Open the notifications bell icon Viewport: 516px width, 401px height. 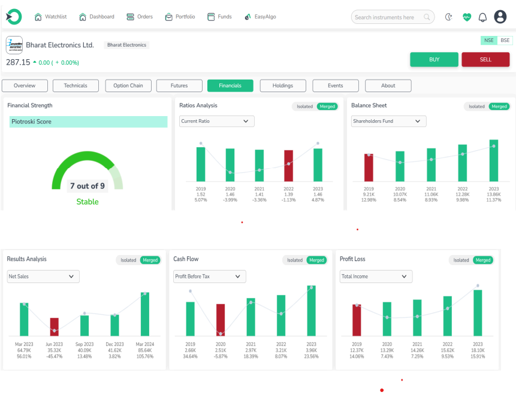482,17
